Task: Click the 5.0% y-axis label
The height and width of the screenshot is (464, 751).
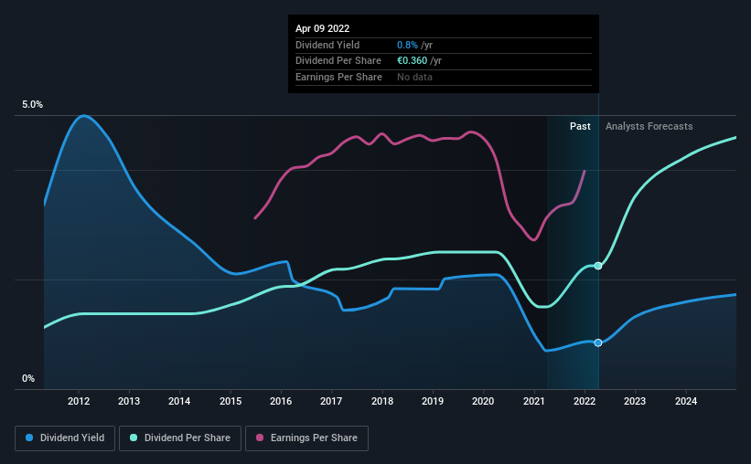Action: pyautogui.click(x=32, y=104)
